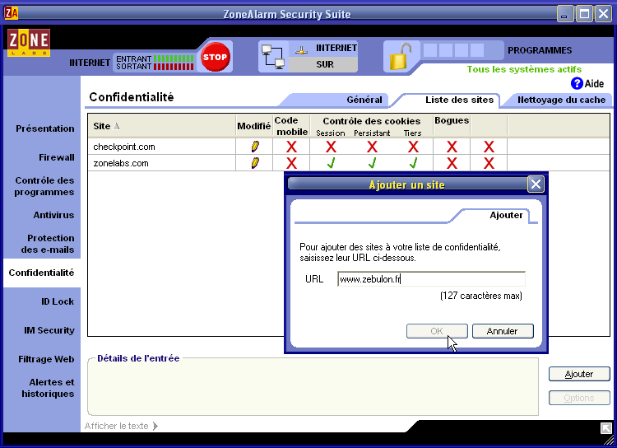Toggle Tiers cookie X for checkpoint.com
617x448 pixels.
tap(413, 147)
